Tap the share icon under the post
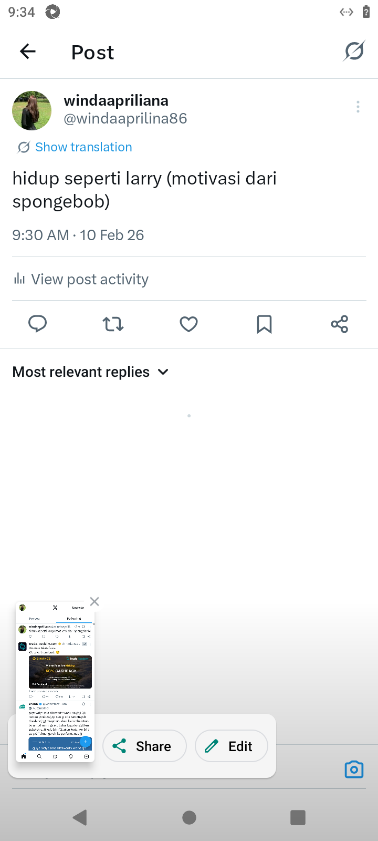 340,324
